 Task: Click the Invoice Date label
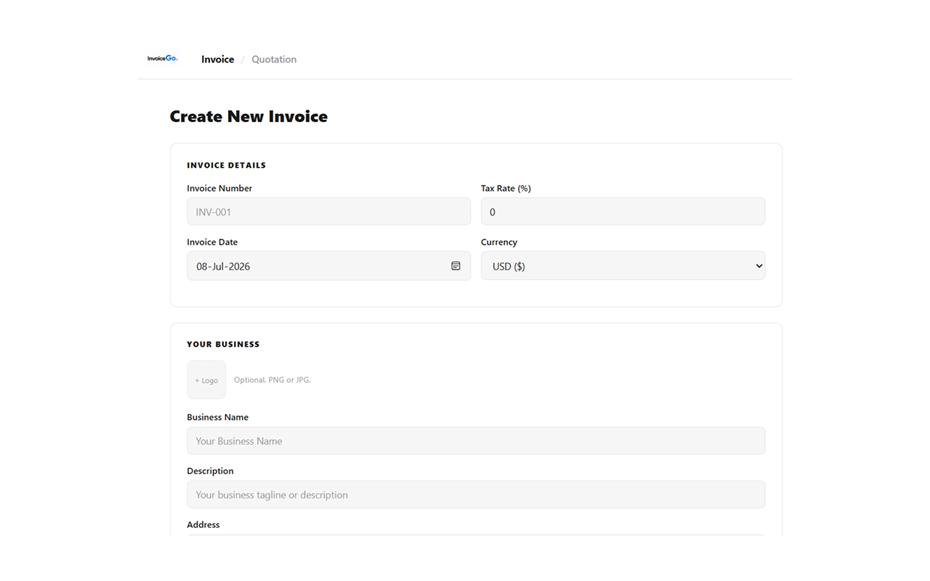(x=212, y=242)
